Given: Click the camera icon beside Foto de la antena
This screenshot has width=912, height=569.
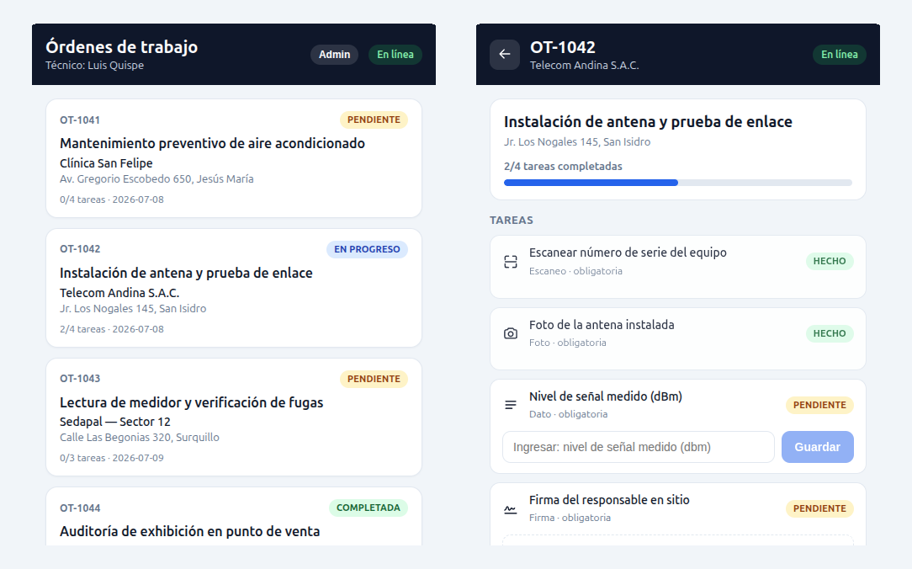Looking at the screenshot, I should (510, 333).
